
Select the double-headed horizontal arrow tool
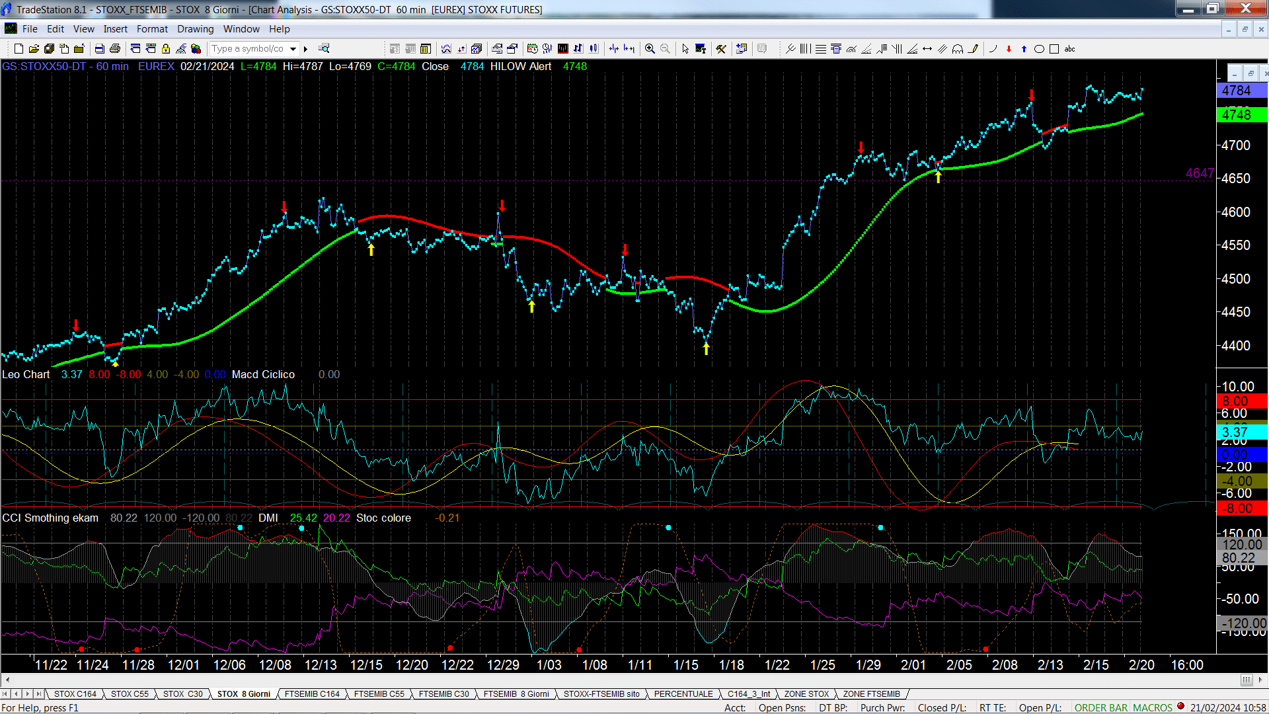tap(927, 49)
